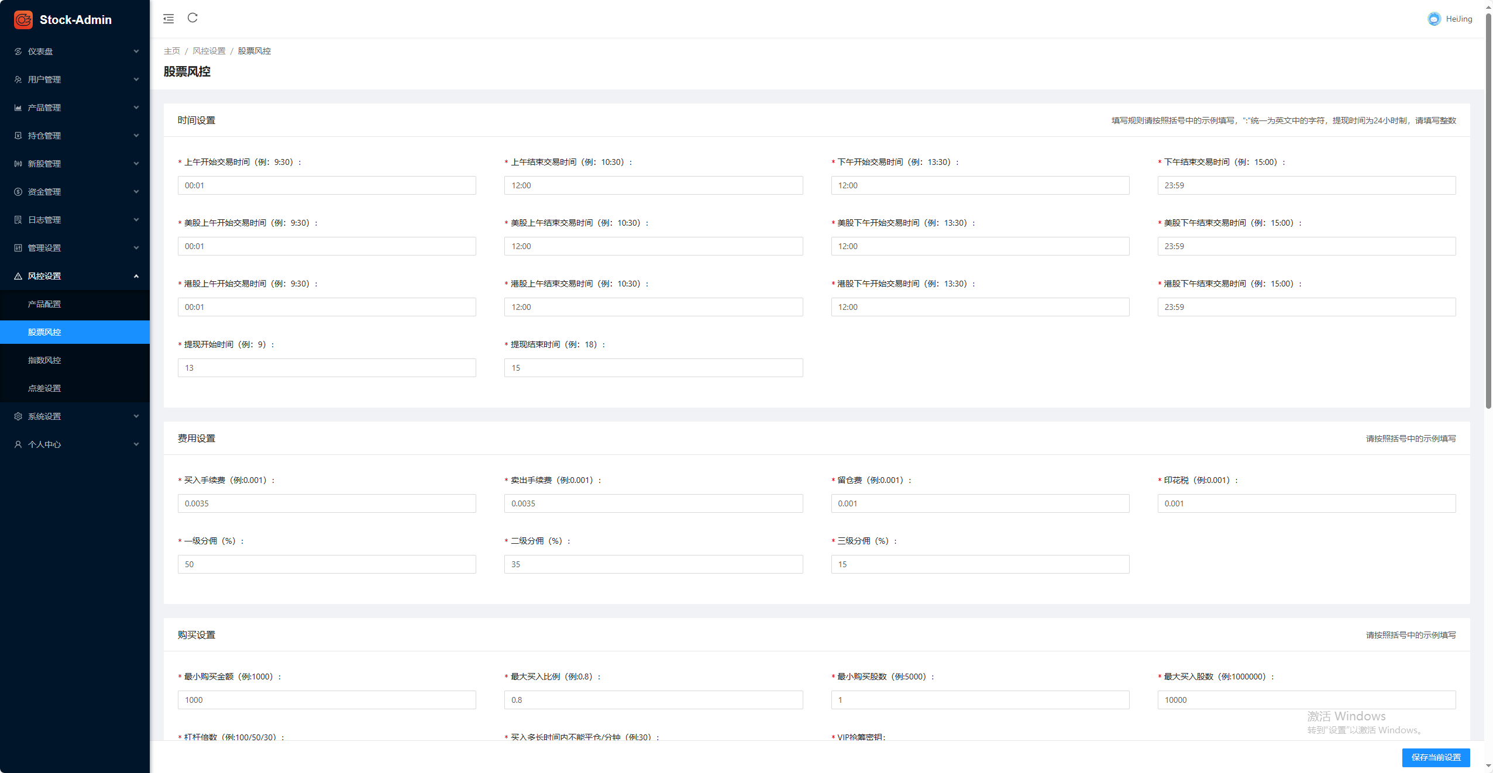Collapse the 风控设置 submenu arrow
The width and height of the screenshot is (1493, 773).
pyautogui.click(x=136, y=276)
